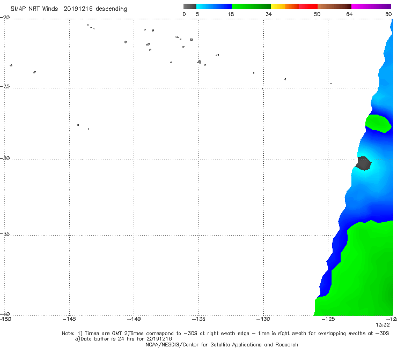The image size is (397, 348).
Task: Click the latitude axis label '-35'
Action: (x=5, y=234)
